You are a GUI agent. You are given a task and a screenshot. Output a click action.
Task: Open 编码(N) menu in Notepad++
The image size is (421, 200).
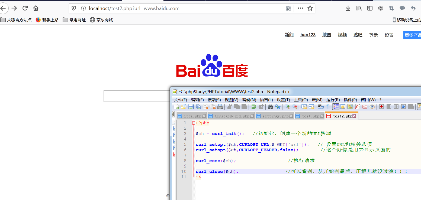click(x=249, y=100)
